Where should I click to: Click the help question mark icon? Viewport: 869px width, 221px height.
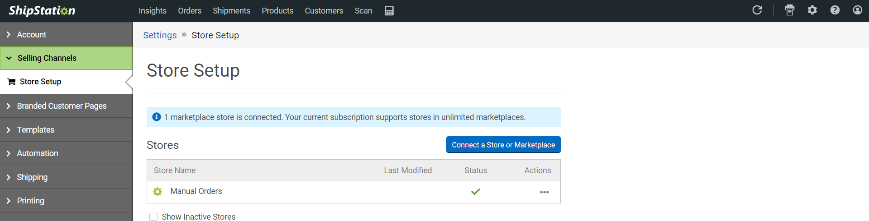(x=835, y=10)
